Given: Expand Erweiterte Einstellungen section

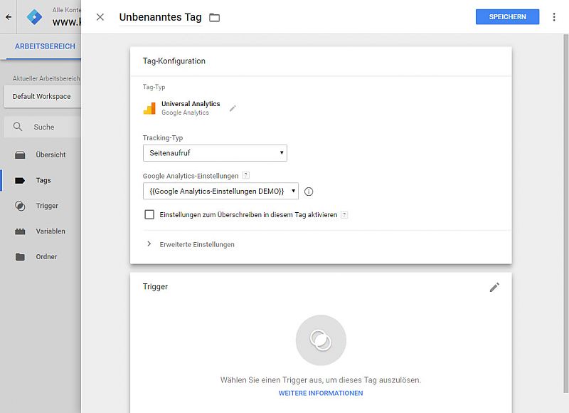Looking at the screenshot, I should (189, 244).
